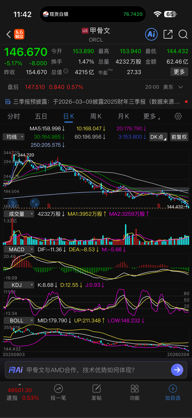Tap the 总量 4232万股 value
Viewport: 192px width, 418px height.
coord(128,62)
